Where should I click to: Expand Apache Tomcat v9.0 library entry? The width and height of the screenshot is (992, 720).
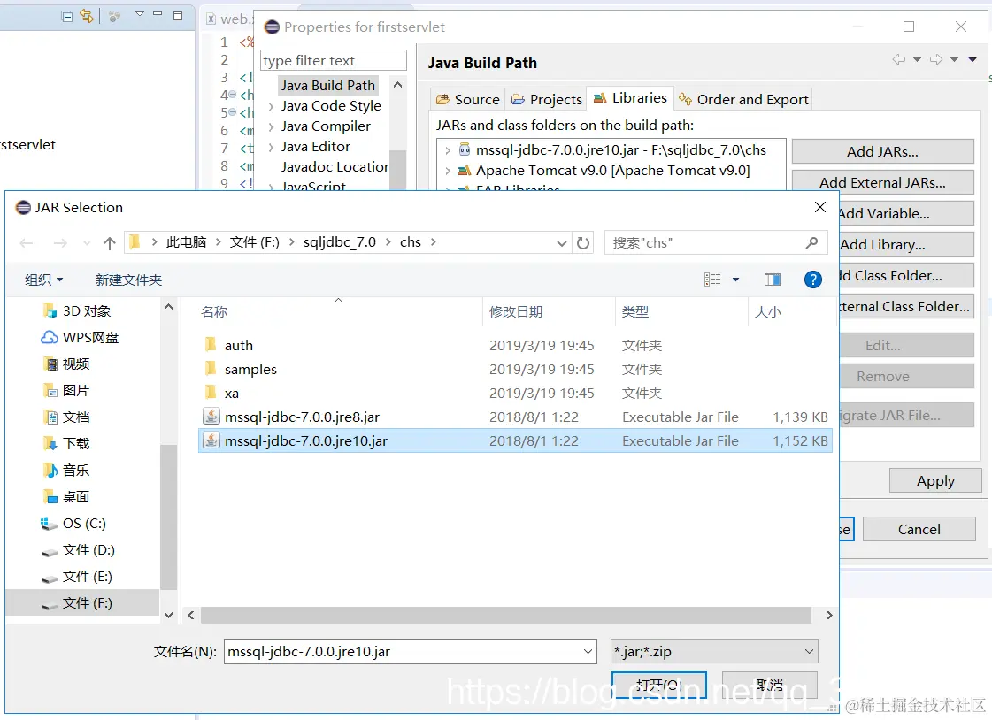click(448, 171)
